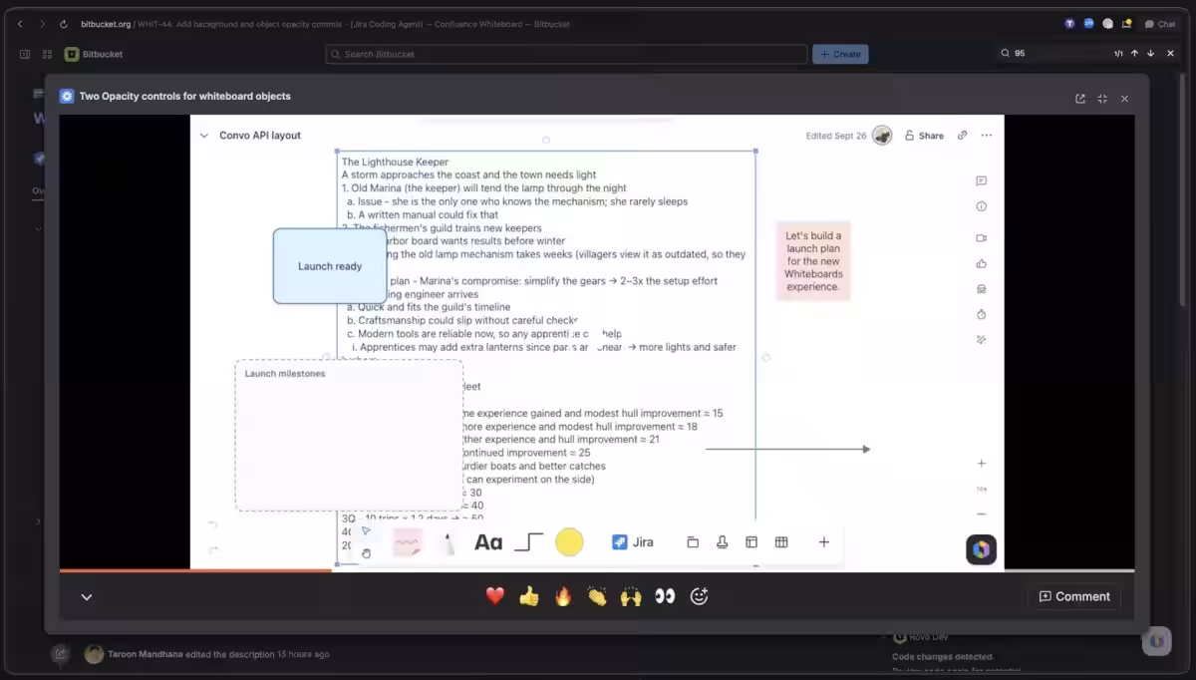The image size is (1196, 680).
Task: Show whiteboard info details
Action: coord(982,206)
